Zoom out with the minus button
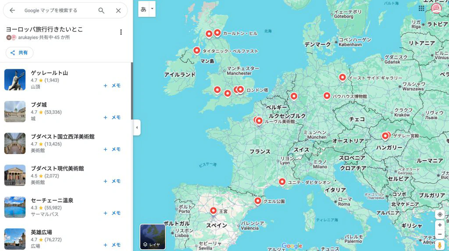 coord(440,234)
